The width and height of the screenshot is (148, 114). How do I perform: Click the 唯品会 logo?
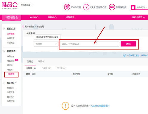(x=10, y=6)
